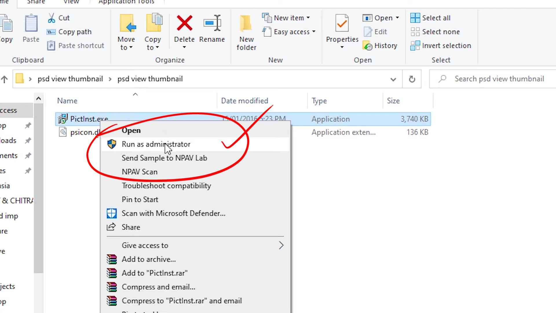Viewport: 556px width, 313px height.
Task: Select Compress and email...
Action: tap(195, 287)
